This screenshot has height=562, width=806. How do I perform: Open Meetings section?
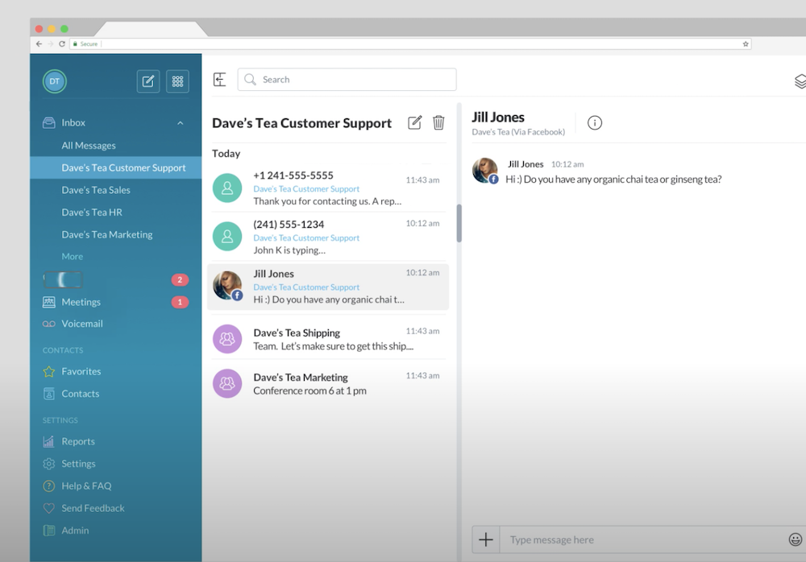[x=81, y=302]
